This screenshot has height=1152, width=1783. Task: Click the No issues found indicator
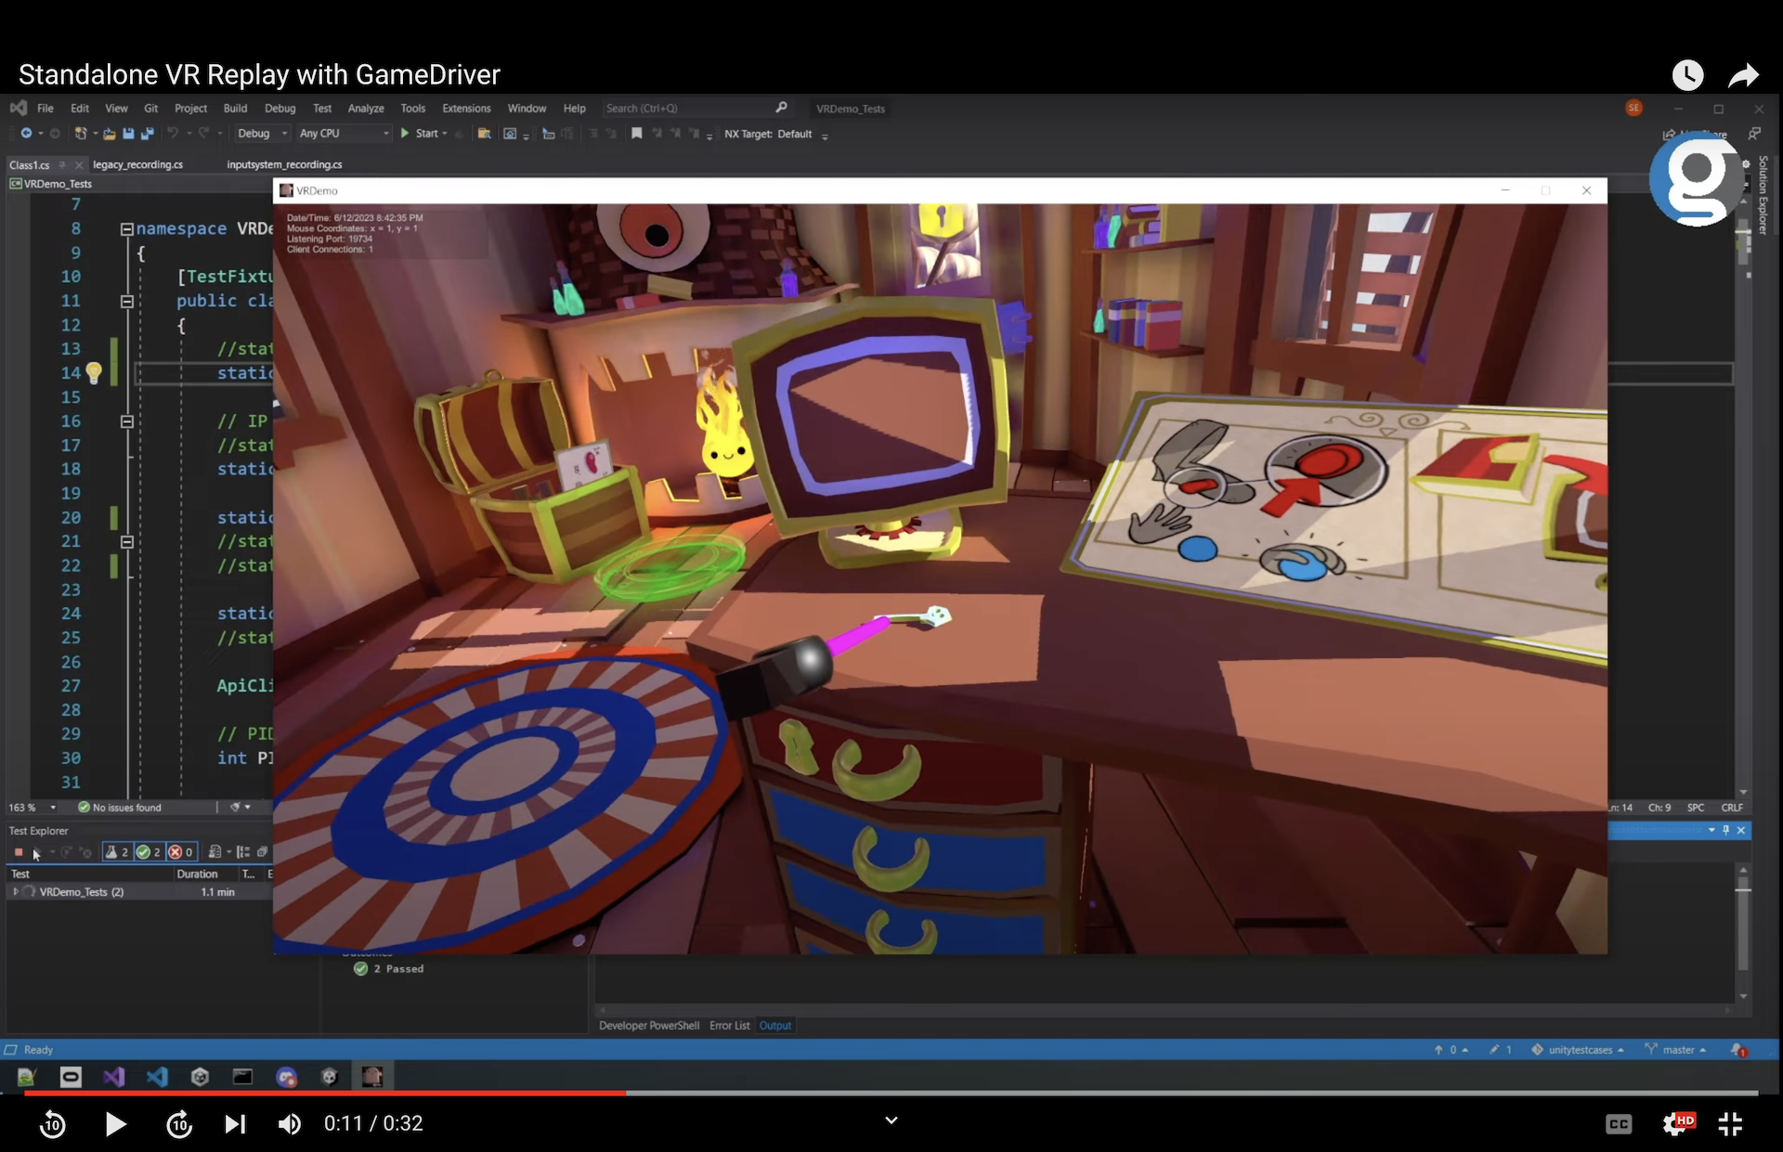coord(120,808)
